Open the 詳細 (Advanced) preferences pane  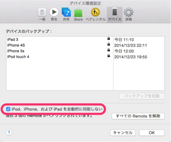(128, 14)
